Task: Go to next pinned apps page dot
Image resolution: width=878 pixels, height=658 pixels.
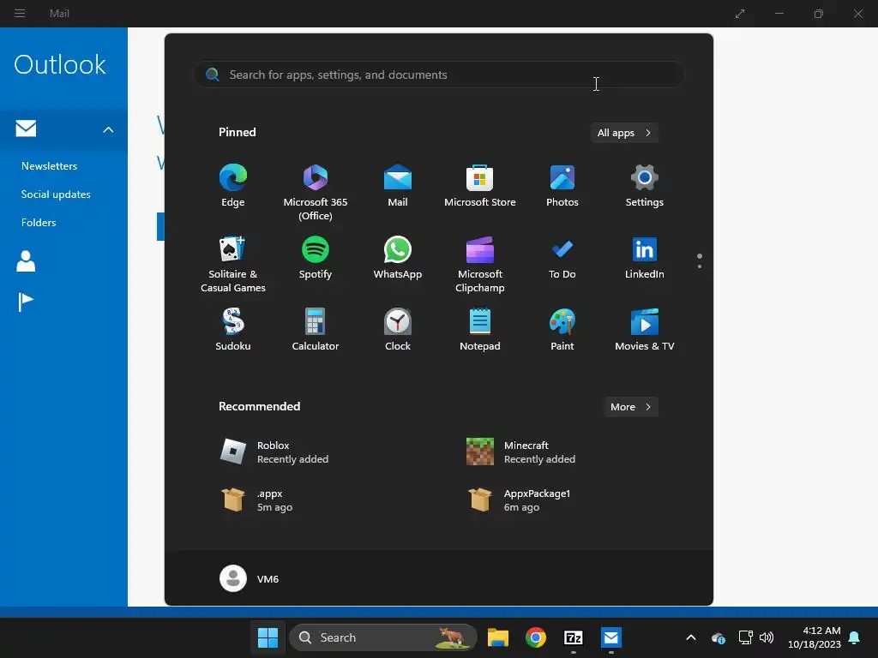Action: click(700, 266)
